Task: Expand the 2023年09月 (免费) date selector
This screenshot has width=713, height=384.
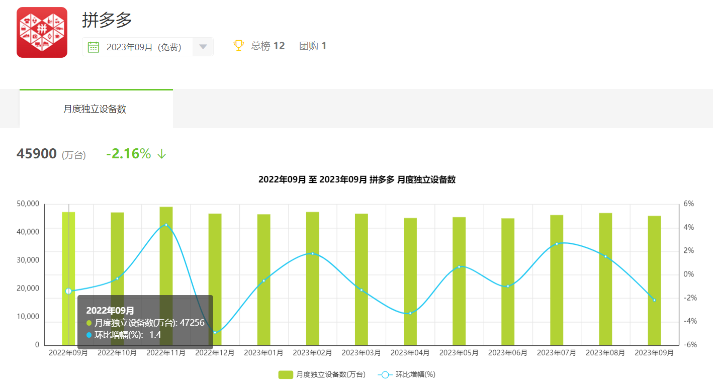Action: pos(143,47)
